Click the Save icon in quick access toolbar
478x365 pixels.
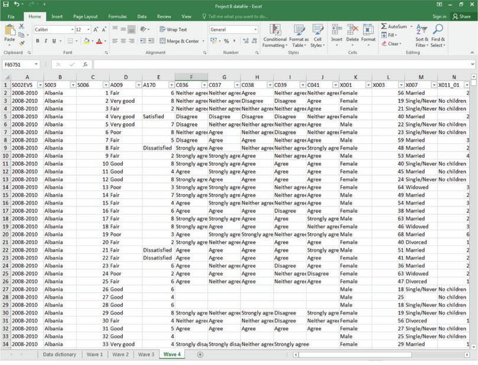pos(5,4)
